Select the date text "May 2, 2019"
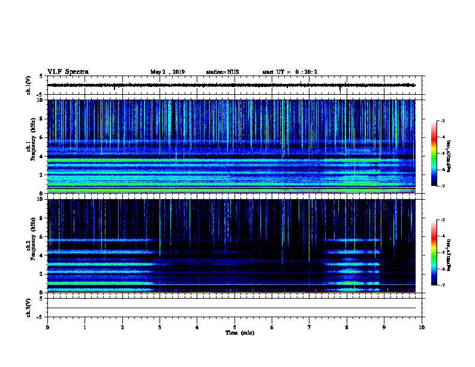475x367 pixels. pyautogui.click(x=167, y=72)
